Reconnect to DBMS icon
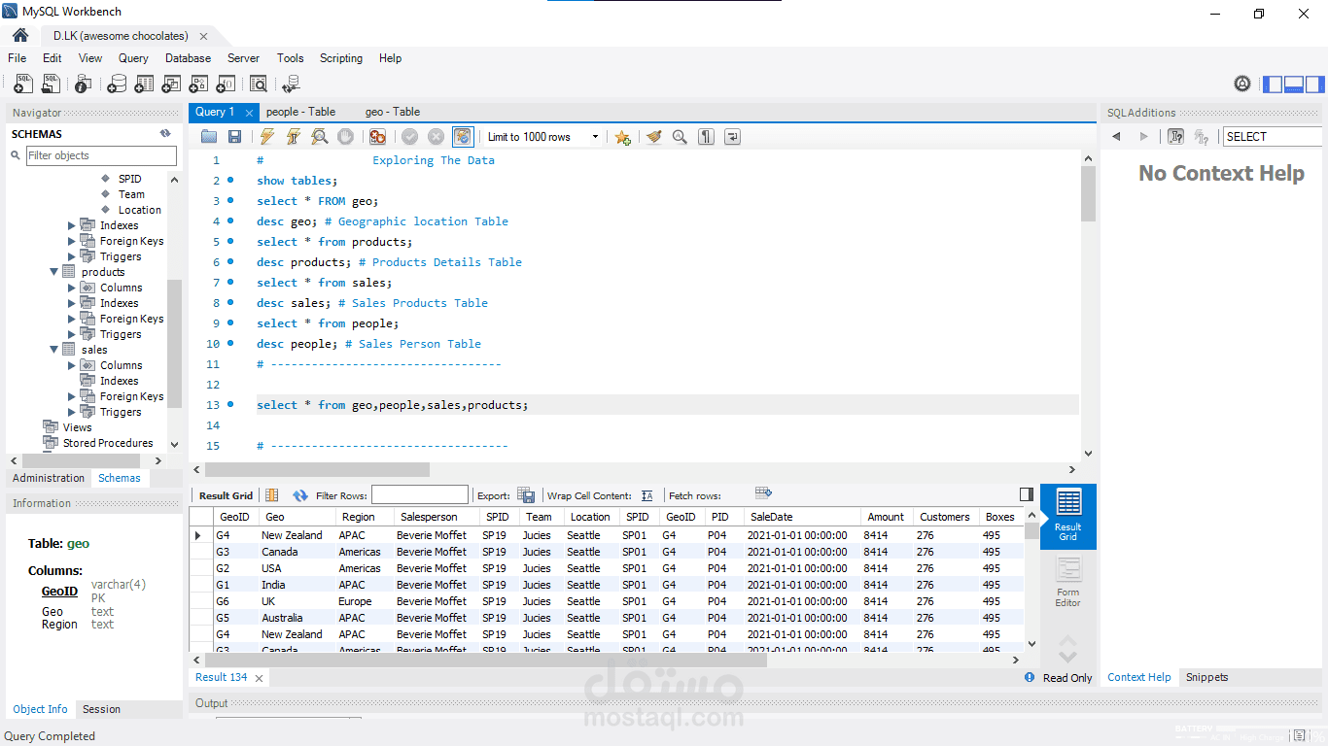The height and width of the screenshot is (746, 1328). pos(291,85)
